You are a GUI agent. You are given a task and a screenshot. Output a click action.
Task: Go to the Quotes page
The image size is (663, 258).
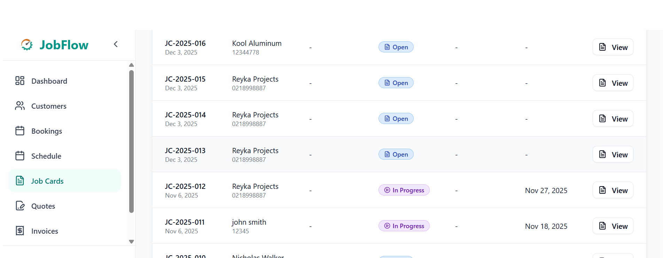click(x=43, y=206)
